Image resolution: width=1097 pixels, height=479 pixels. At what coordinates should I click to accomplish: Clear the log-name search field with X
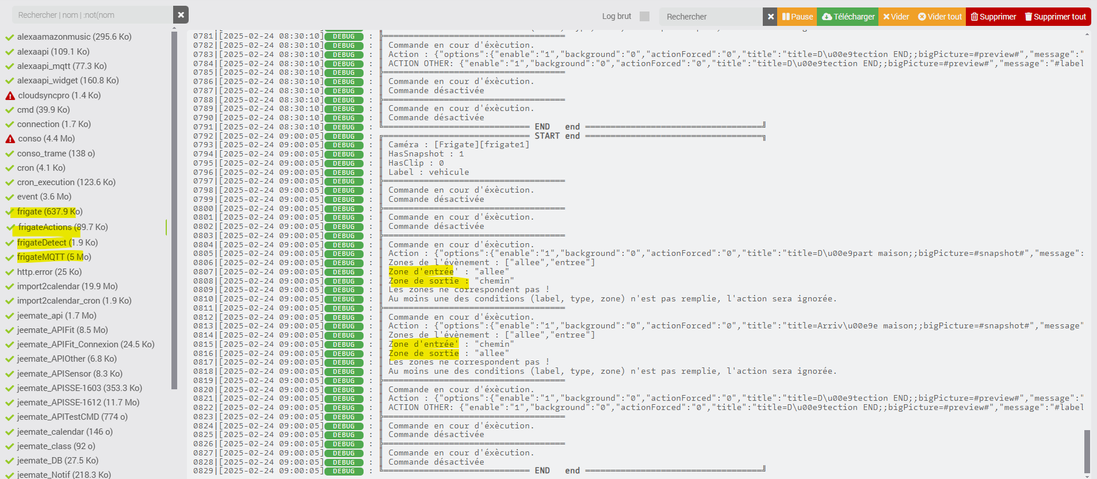181,15
